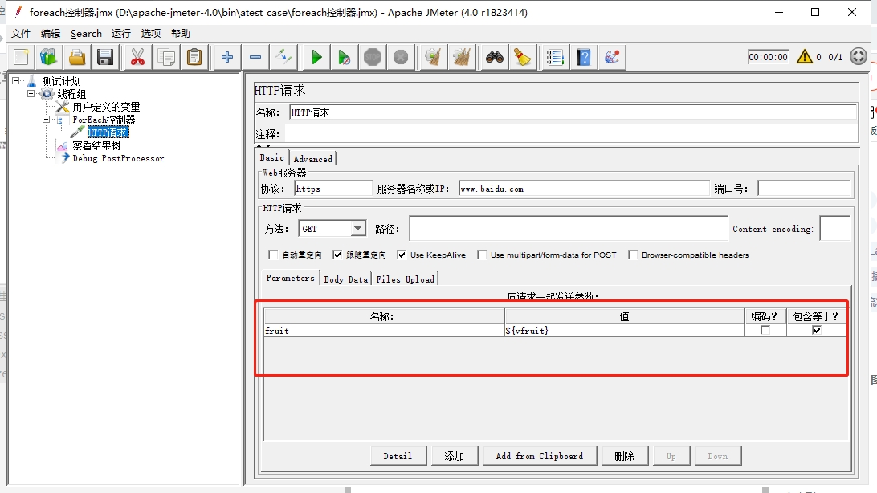This screenshot has width=877, height=493.
Task: Click the Toggle enable/disable toolbar icon
Action: [283, 57]
